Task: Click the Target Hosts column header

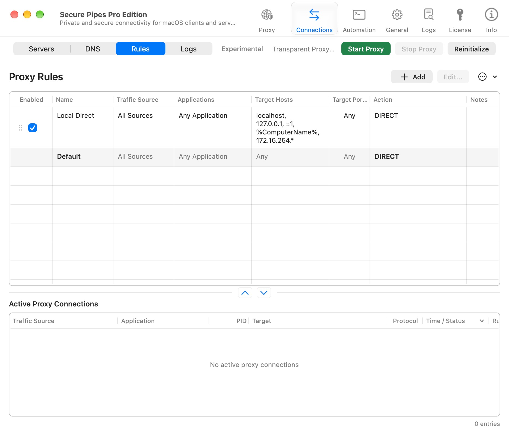Action: click(274, 100)
